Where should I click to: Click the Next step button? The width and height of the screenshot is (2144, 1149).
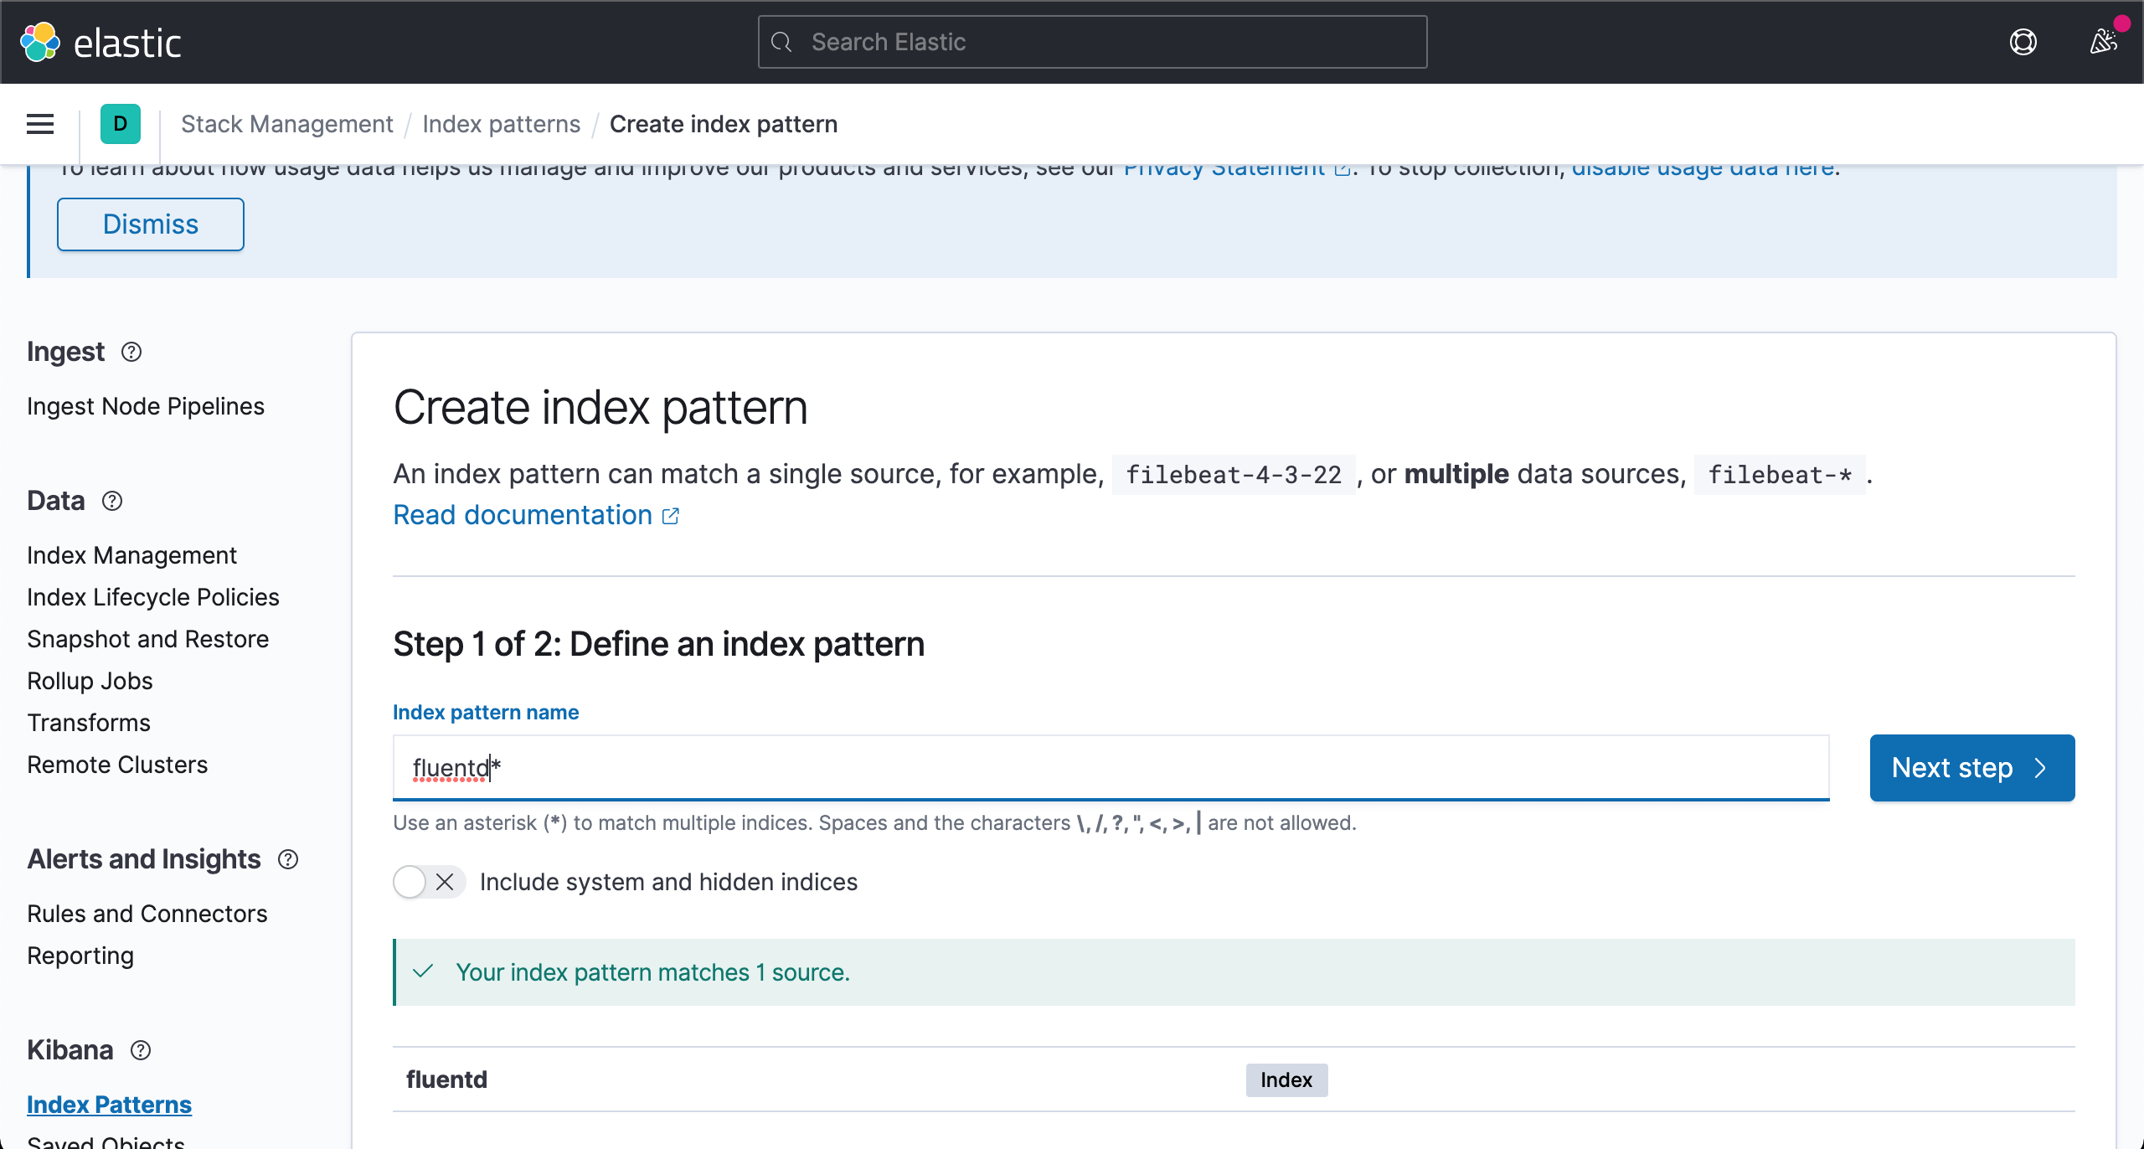click(1971, 768)
